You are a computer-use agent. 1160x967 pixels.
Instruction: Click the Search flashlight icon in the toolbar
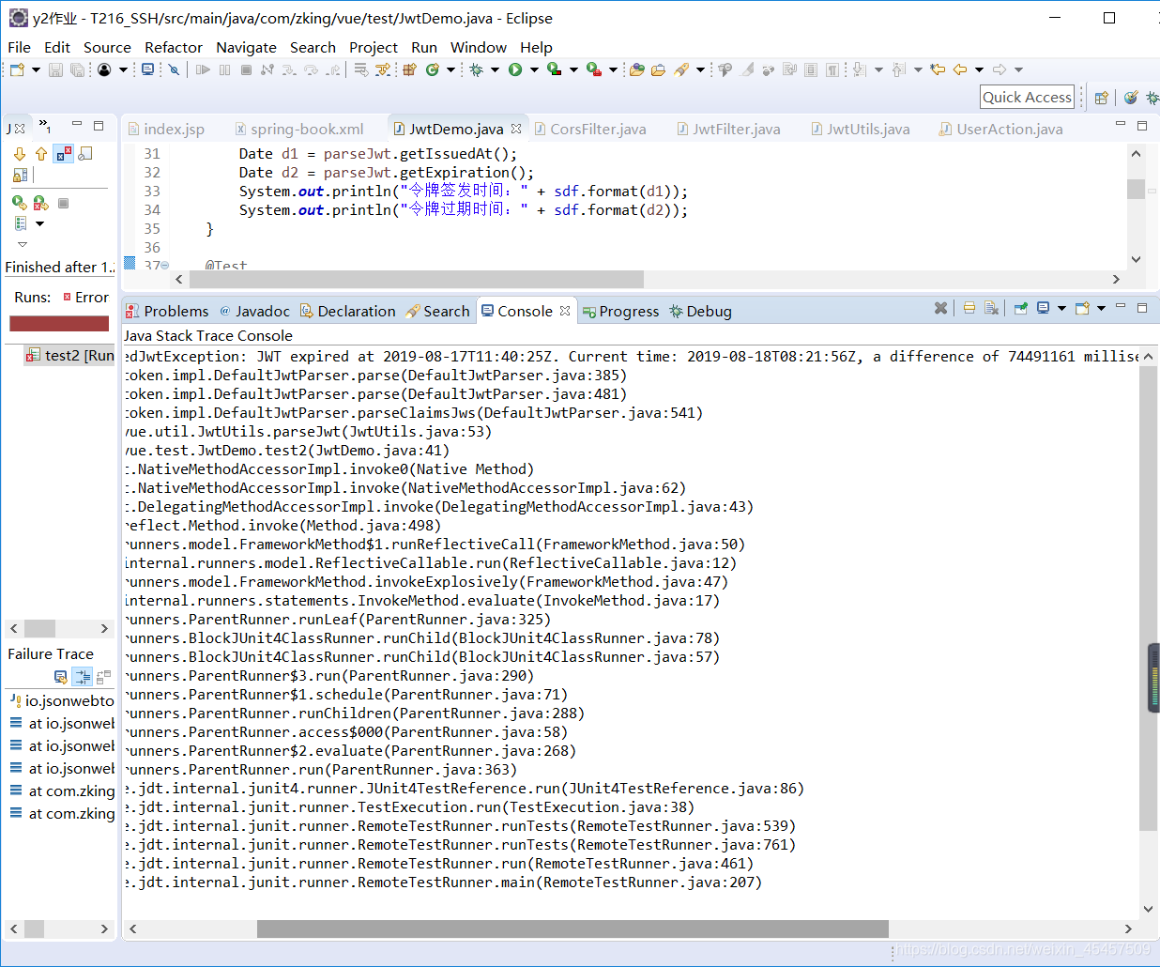pos(681,69)
